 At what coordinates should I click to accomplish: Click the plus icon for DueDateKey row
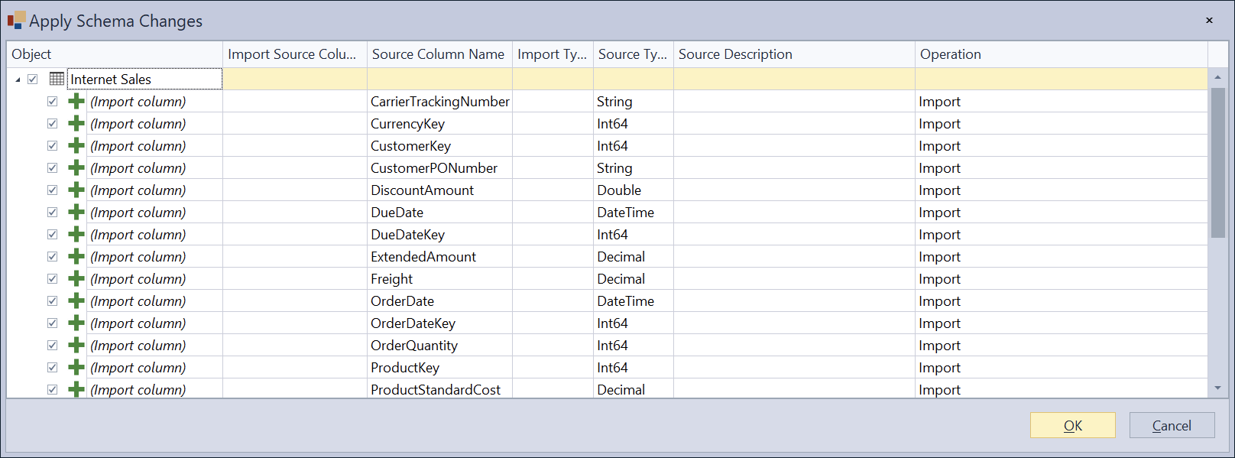(x=76, y=234)
